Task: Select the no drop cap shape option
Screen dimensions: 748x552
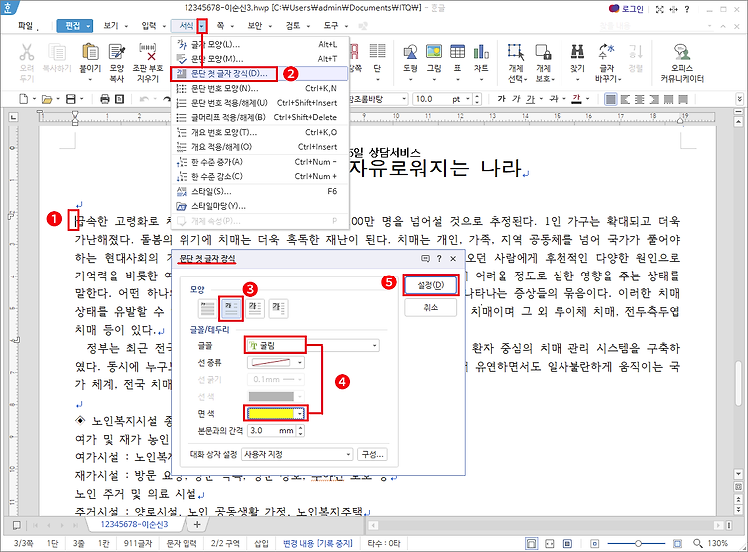Action: point(207,308)
